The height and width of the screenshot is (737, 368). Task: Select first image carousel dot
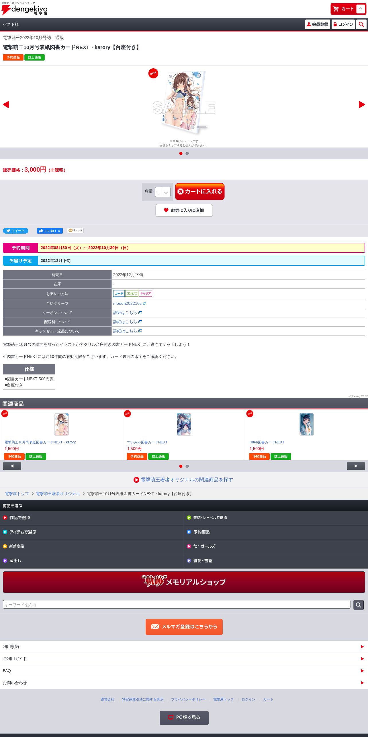(x=181, y=153)
